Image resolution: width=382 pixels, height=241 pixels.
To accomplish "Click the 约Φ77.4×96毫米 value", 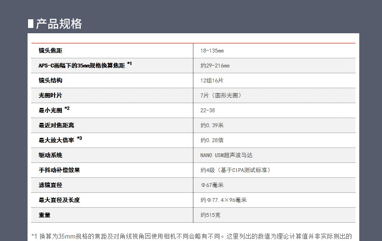I will pos(224,200).
